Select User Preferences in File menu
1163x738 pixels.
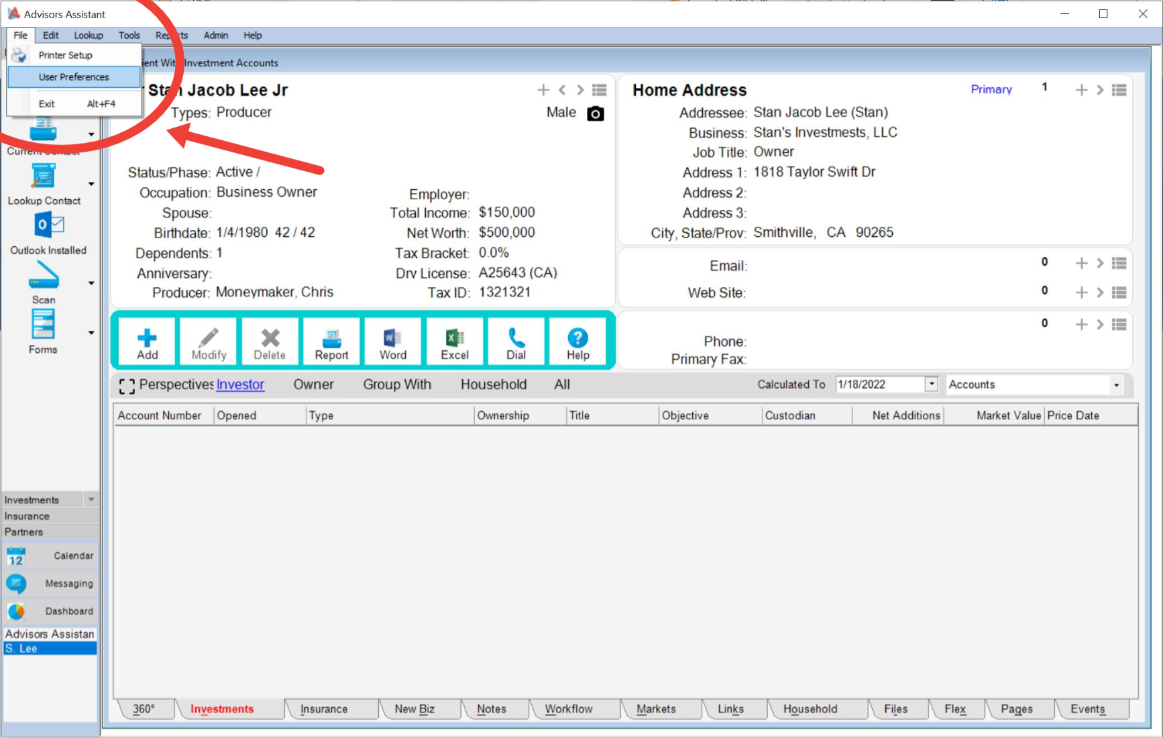74,77
